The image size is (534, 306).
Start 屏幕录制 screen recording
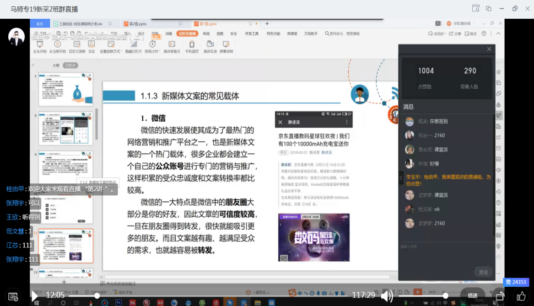226,44
